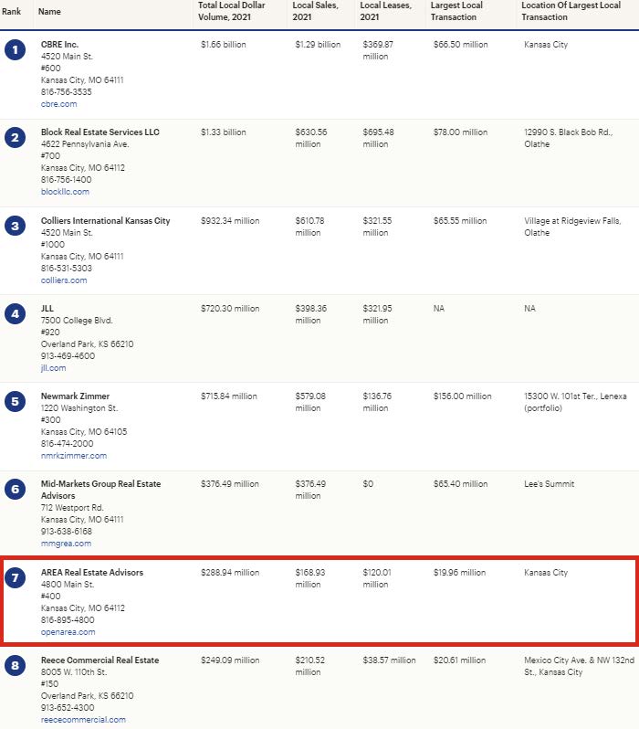The width and height of the screenshot is (639, 729).
Task: Click the rank 8 circle badge
Action: 15,666
